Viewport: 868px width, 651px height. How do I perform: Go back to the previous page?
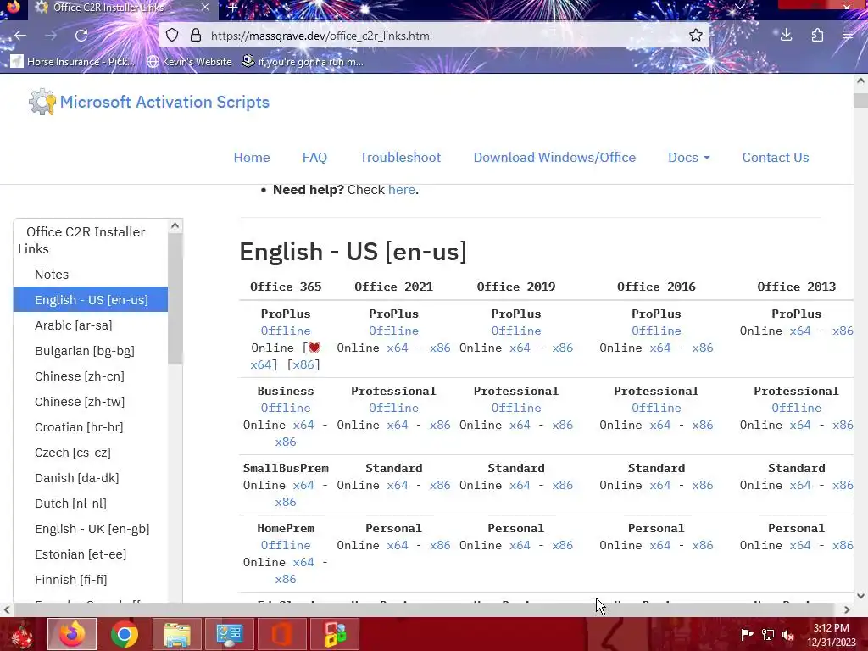pos(20,36)
